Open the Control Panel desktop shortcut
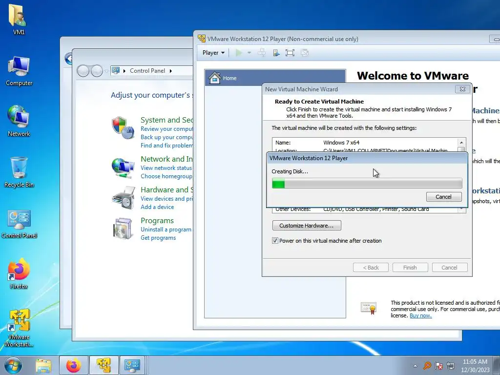The image size is (500, 375). point(19,224)
